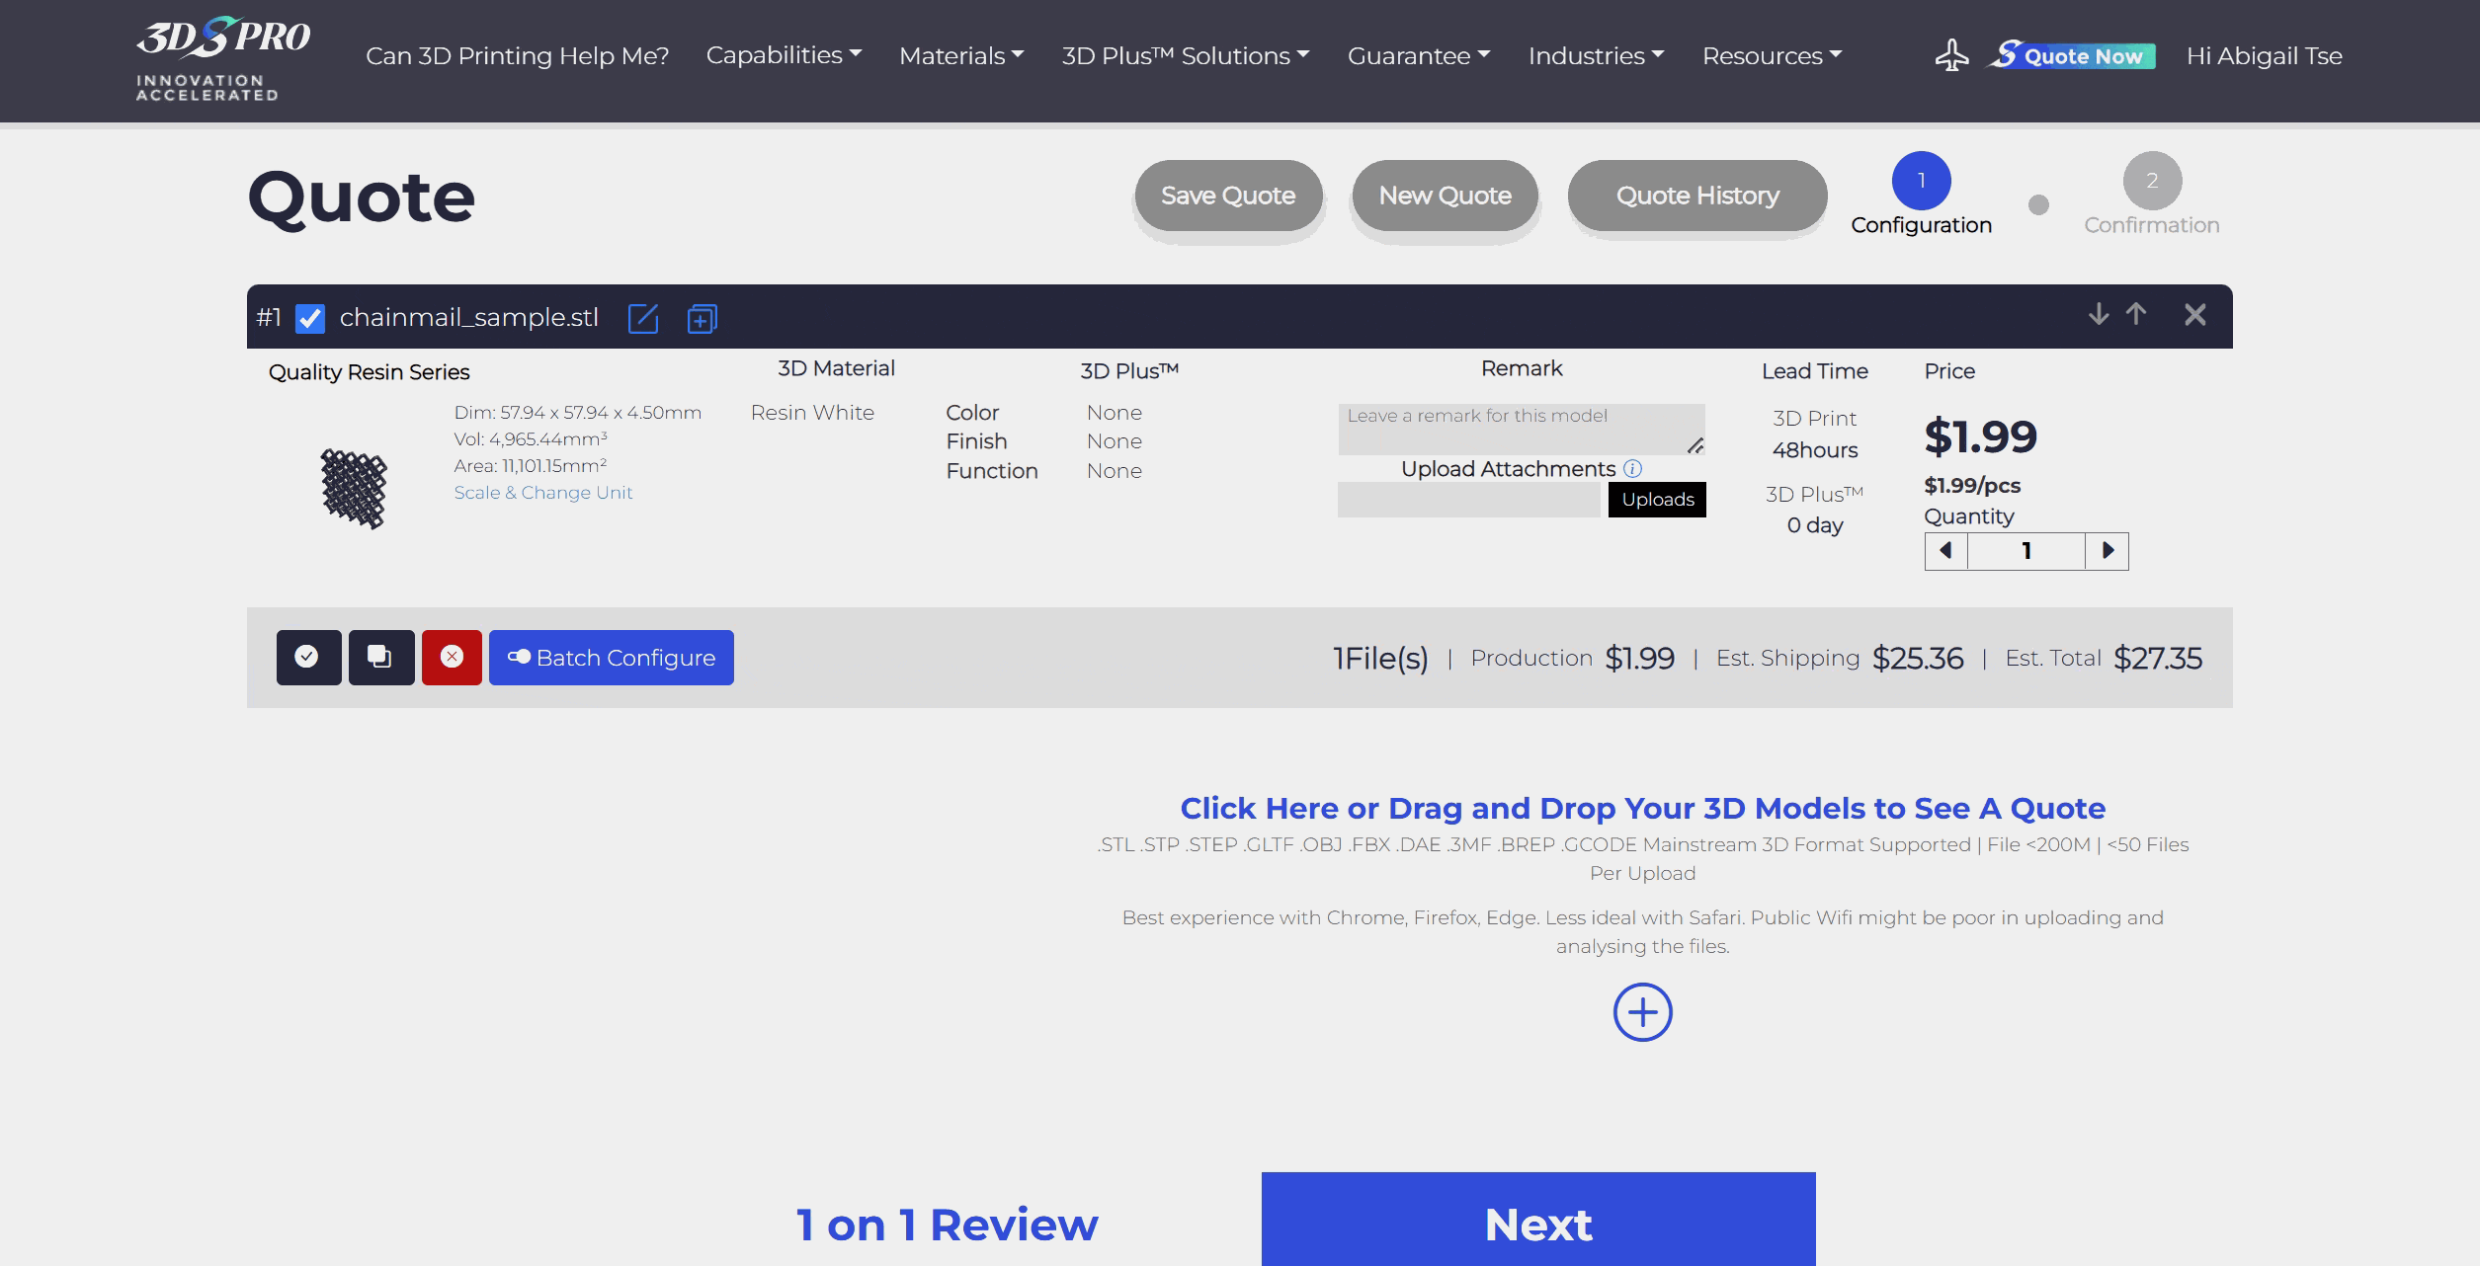Open the 3D Plus Solutions dropdown
The image size is (2480, 1266).
[1186, 55]
